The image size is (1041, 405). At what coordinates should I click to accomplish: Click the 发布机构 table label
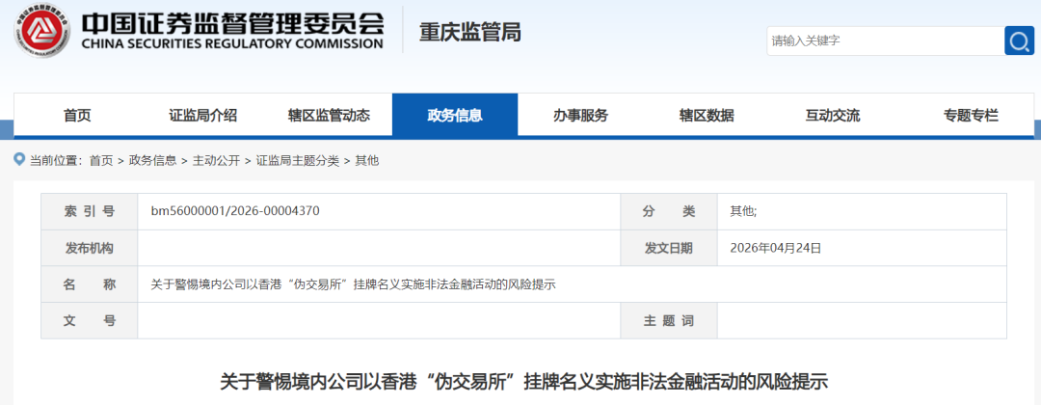90,249
